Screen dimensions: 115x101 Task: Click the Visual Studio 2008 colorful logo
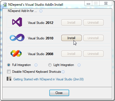pos(16,53)
